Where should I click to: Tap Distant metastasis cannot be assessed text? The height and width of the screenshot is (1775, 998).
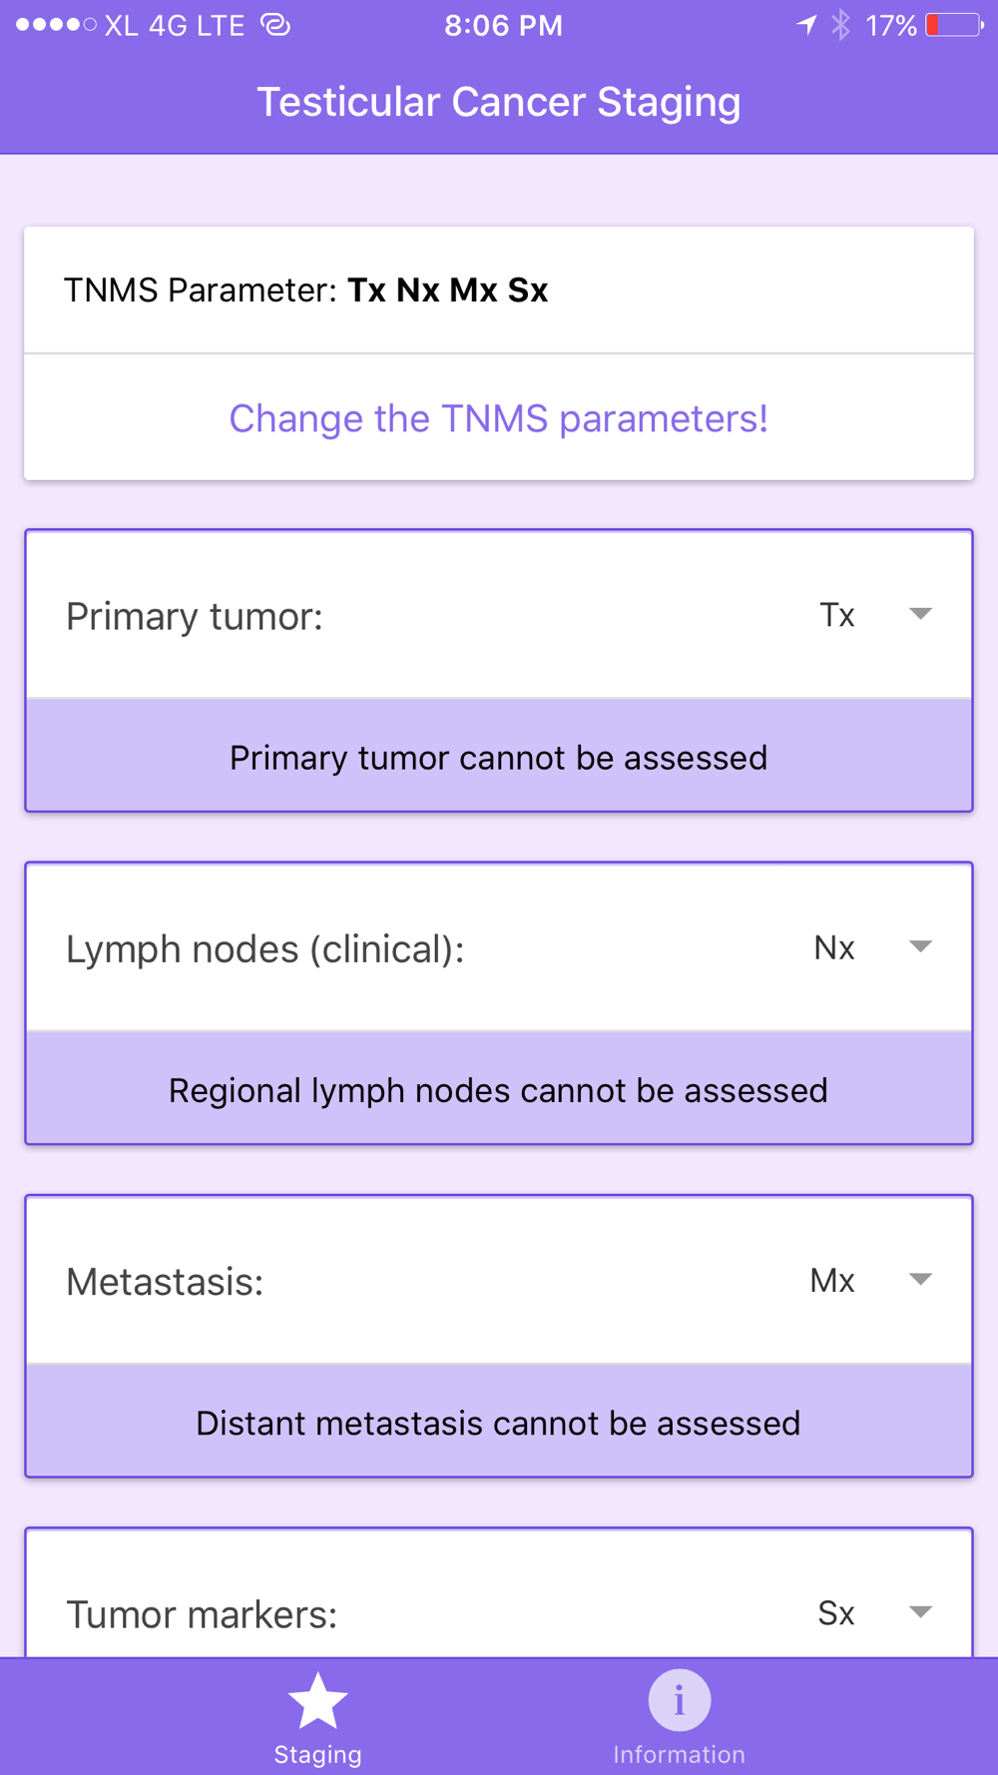point(498,1423)
